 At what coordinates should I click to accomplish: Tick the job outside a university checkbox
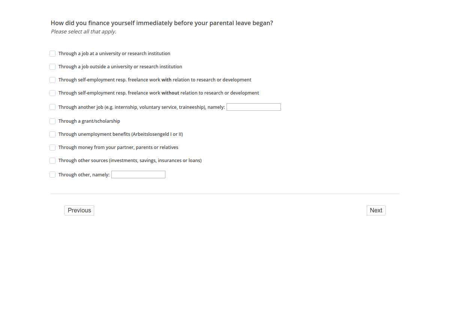tap(52, 67)
